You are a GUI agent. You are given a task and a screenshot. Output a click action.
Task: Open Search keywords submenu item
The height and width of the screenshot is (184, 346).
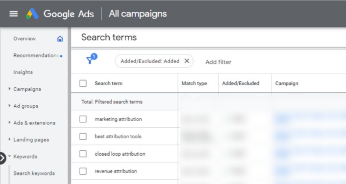(x=34, y=173)
